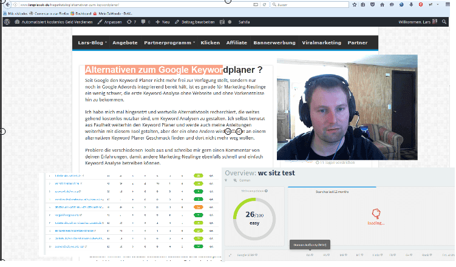The image size is (456, 267).
Task: Click the Yoast SEO icon in admin bar
Action: (x=222, y=22)
